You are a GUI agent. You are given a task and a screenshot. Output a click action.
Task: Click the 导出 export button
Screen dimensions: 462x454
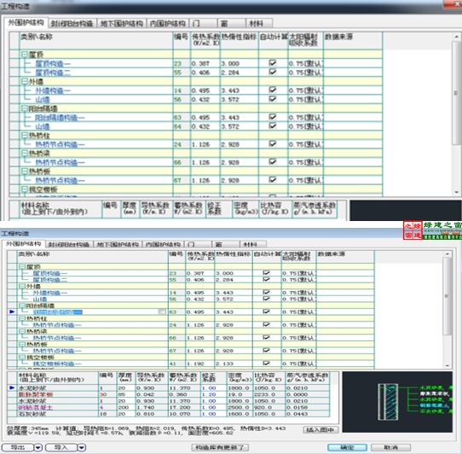click(x=18, y=447)
